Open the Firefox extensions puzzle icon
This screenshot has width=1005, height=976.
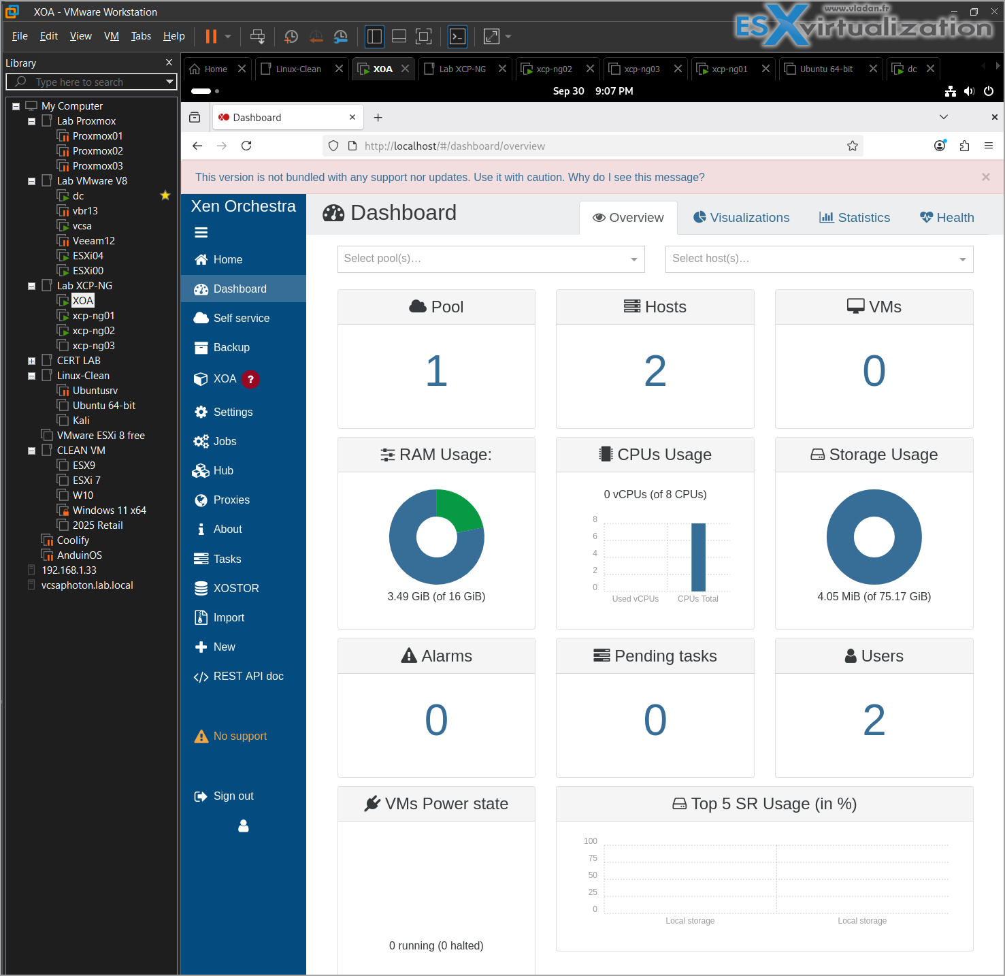(964, 146)
